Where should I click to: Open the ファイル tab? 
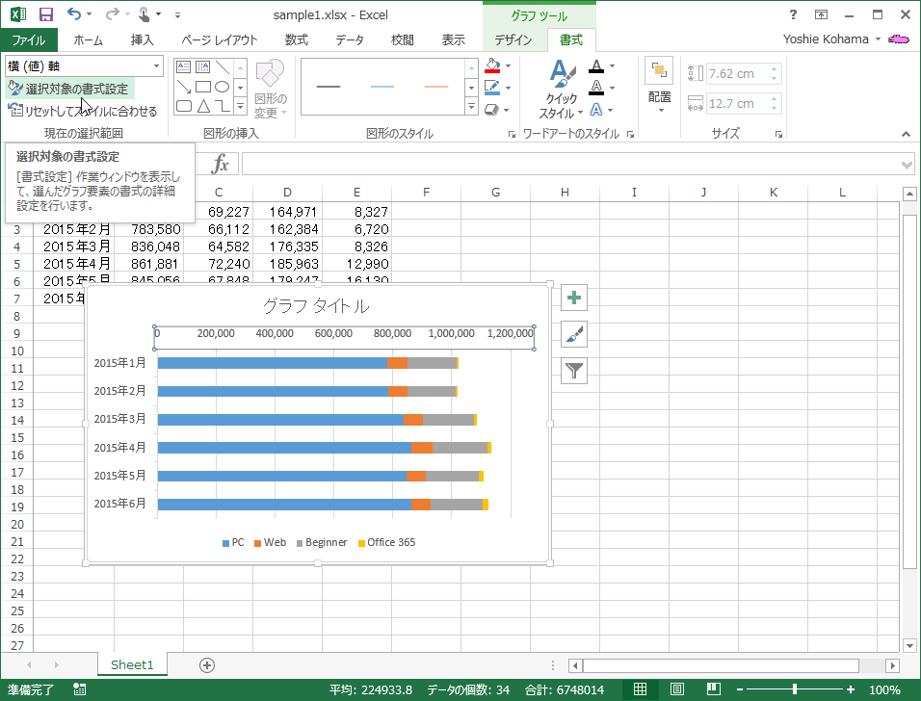coord(29,39)
